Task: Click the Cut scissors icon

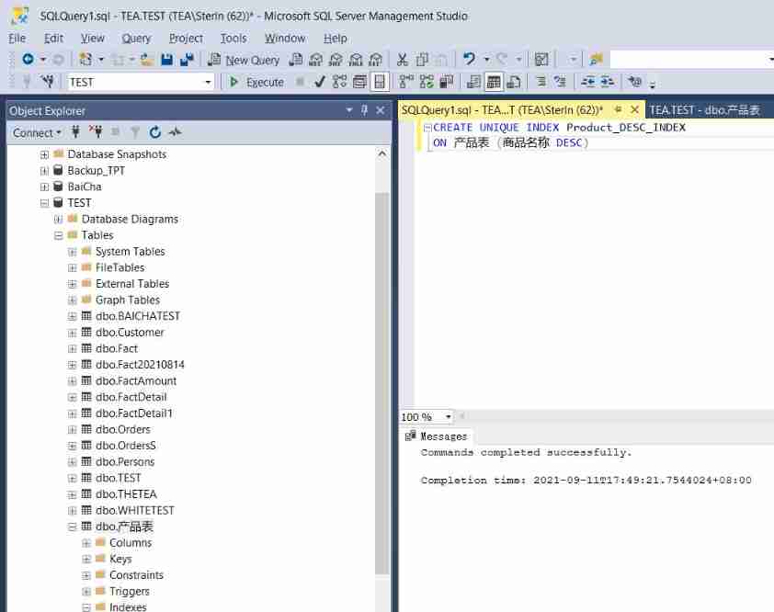Action: click(403, 60)
